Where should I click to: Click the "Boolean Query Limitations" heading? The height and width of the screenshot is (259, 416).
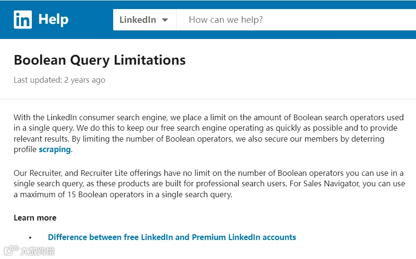click(x=99, y=60)
